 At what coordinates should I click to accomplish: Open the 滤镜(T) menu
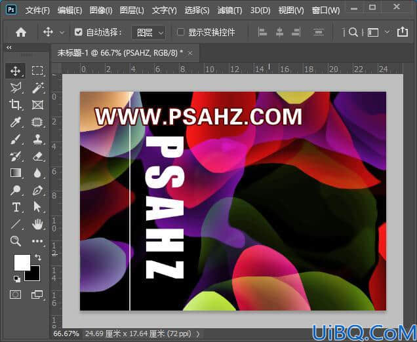(229, 10)
